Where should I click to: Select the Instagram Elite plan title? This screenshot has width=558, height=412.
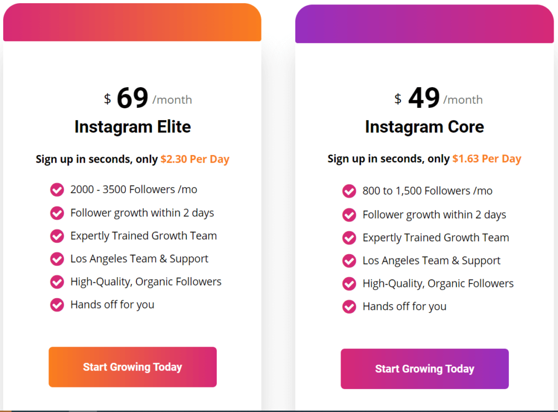[133, 127]
